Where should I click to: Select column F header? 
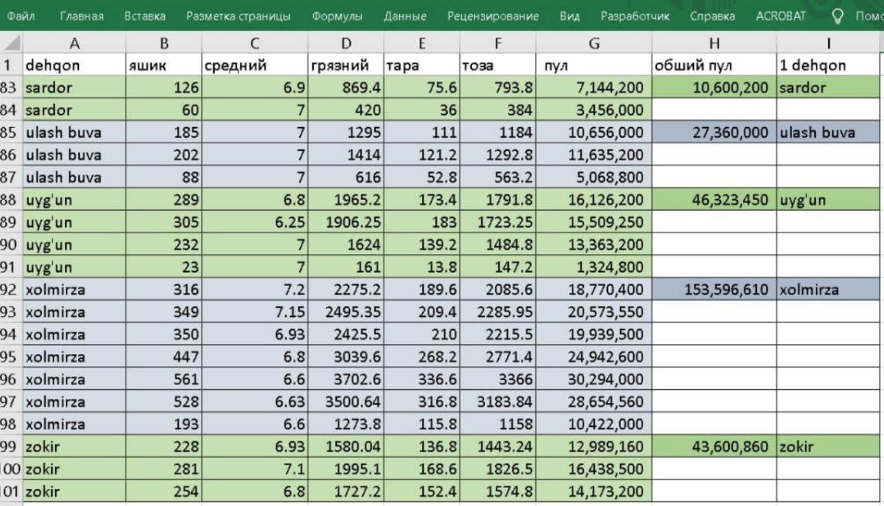[497, 43]
